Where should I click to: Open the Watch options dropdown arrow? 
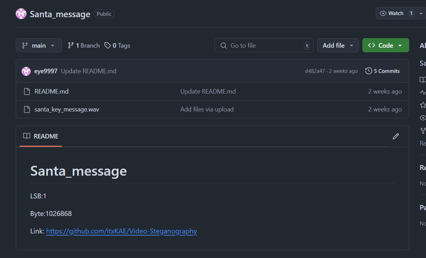pos(421,13)
